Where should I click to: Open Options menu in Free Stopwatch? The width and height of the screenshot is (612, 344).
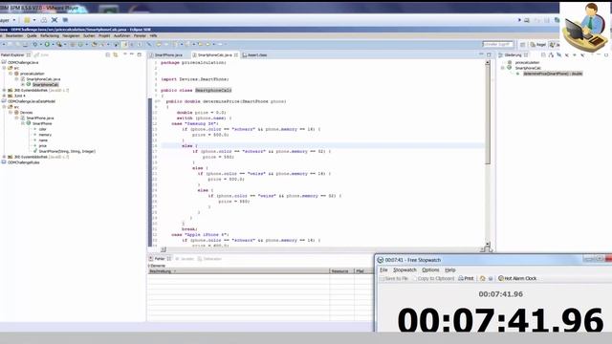430,269
